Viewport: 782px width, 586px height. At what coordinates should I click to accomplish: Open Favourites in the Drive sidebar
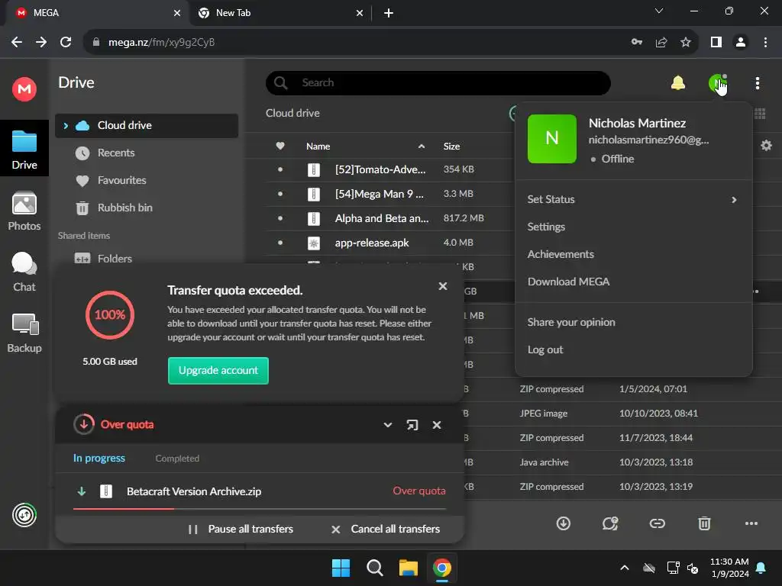(x=121, y=180)
